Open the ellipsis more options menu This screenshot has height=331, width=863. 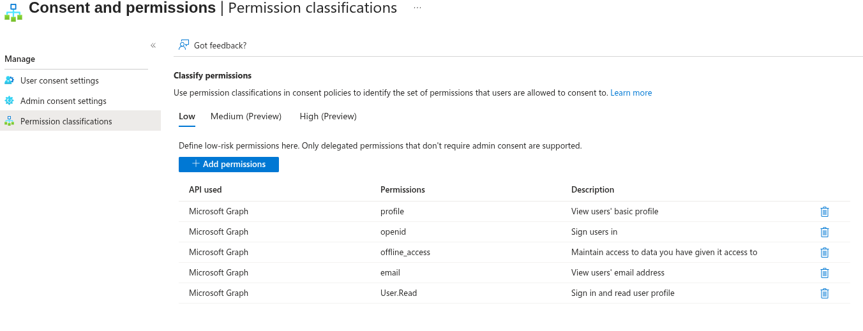[x=417, y=8]
